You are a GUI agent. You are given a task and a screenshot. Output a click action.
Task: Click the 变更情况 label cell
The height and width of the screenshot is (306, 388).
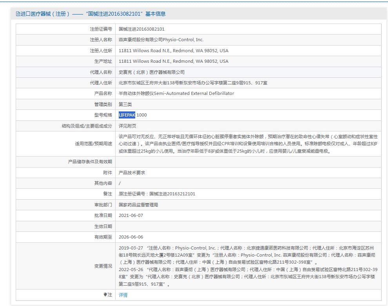[65, 266]
